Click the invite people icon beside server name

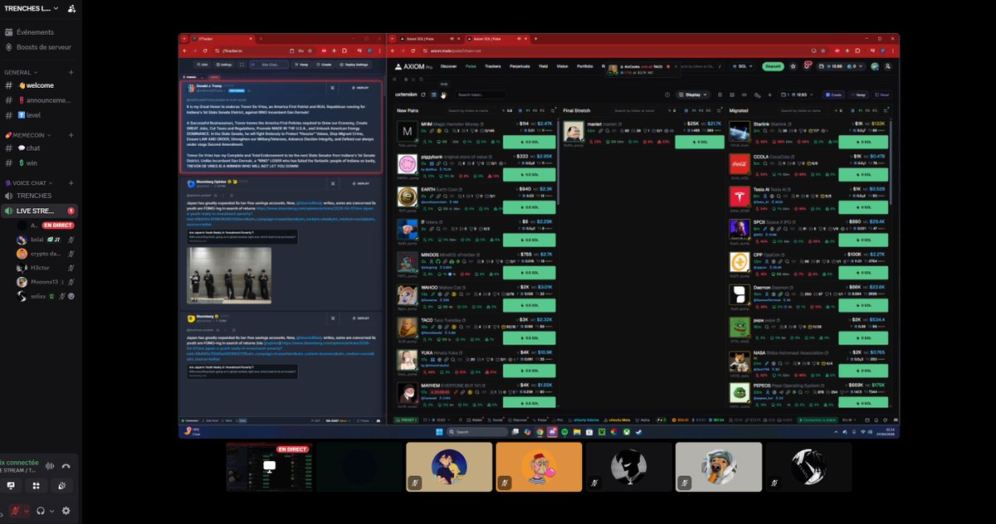[x=72, y=8]
